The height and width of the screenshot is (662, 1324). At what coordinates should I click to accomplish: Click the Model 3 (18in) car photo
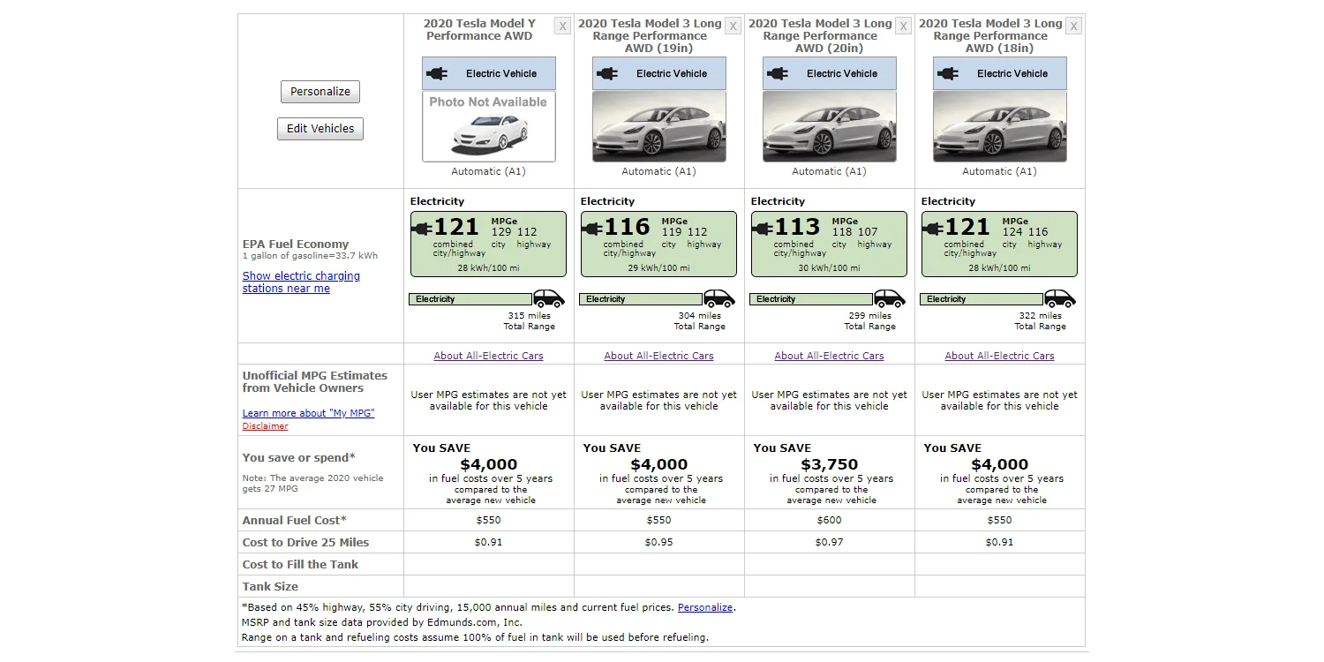click(999, 127)
